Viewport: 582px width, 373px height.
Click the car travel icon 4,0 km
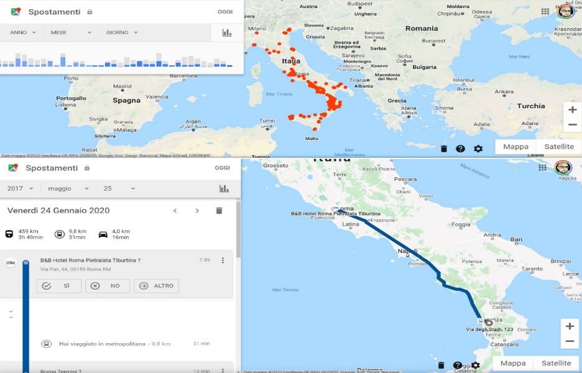pyautogui.click(x=103, y=234)
